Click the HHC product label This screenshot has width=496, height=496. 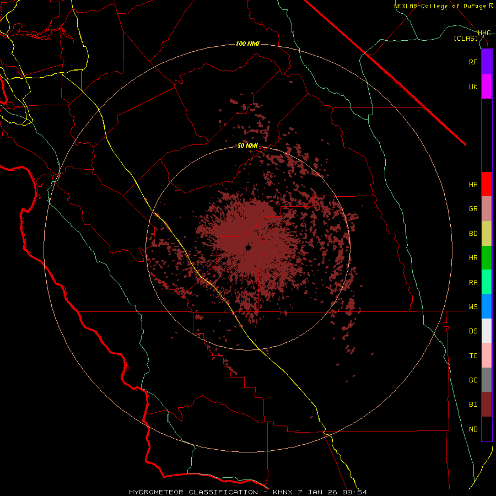click(484, 33)
